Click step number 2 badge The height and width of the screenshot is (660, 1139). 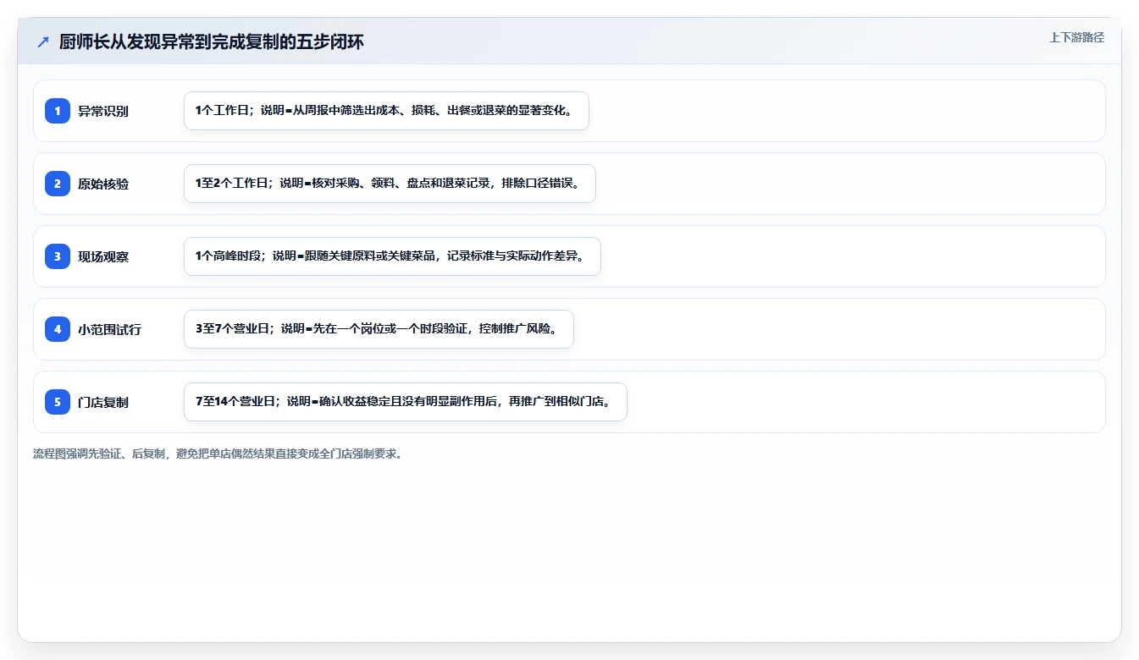(58, 184)
